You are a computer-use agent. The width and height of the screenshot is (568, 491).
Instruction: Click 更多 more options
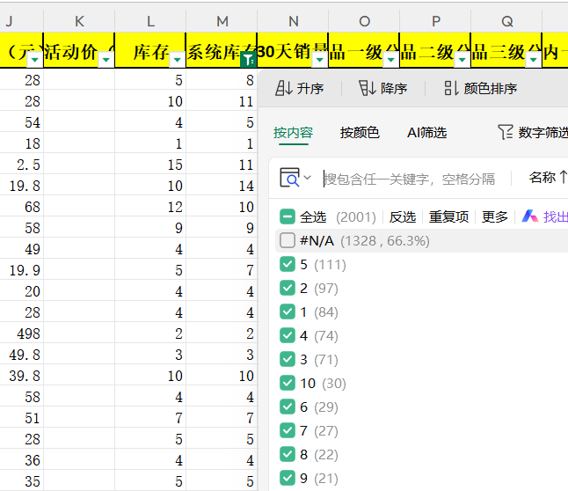[494, 216]
